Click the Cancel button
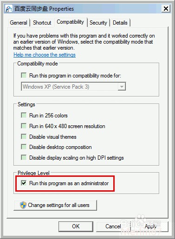 point(113,226)
